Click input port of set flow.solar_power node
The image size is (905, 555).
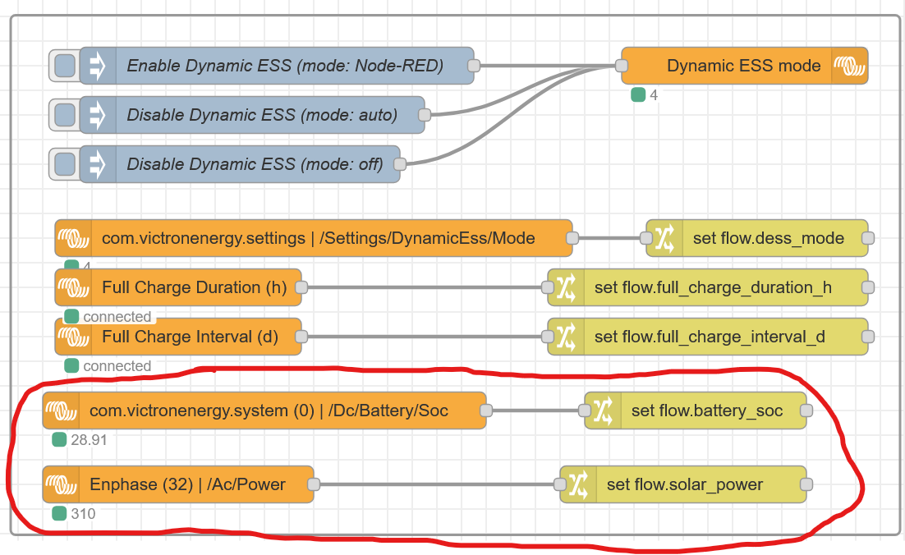560,484
